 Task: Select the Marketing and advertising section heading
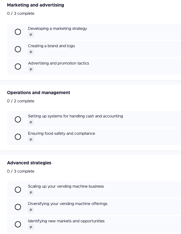coord(35,5)
